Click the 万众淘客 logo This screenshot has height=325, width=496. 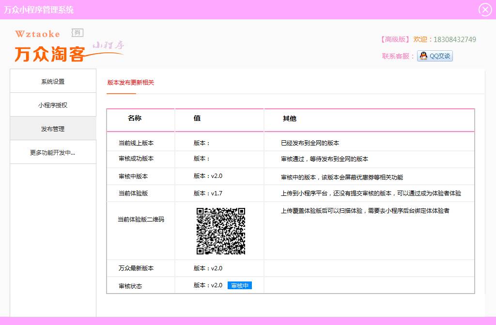point(50,54)
